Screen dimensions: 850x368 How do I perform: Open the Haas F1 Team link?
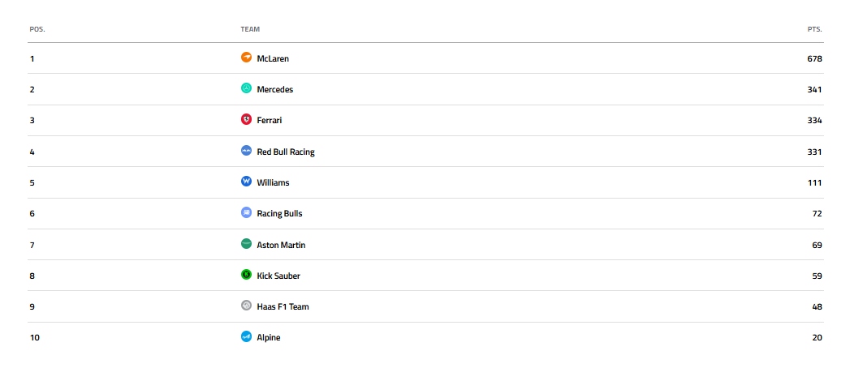pyautogui.click(x=283, y=306)
